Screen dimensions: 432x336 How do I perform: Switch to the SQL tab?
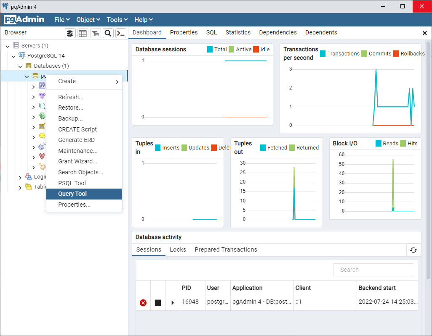211,32
